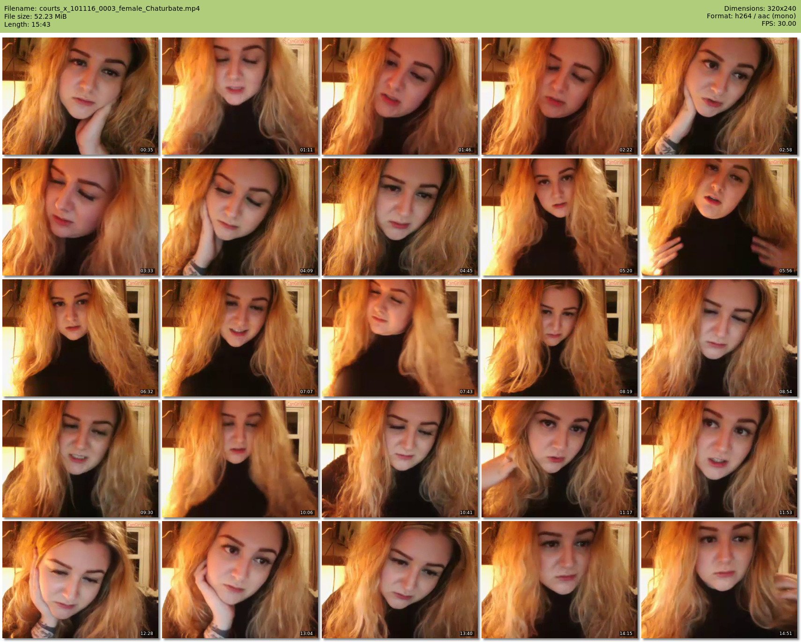801x642 pixels.
Task: Click the thumbnail marked 13:40
Action: point(400,580)
